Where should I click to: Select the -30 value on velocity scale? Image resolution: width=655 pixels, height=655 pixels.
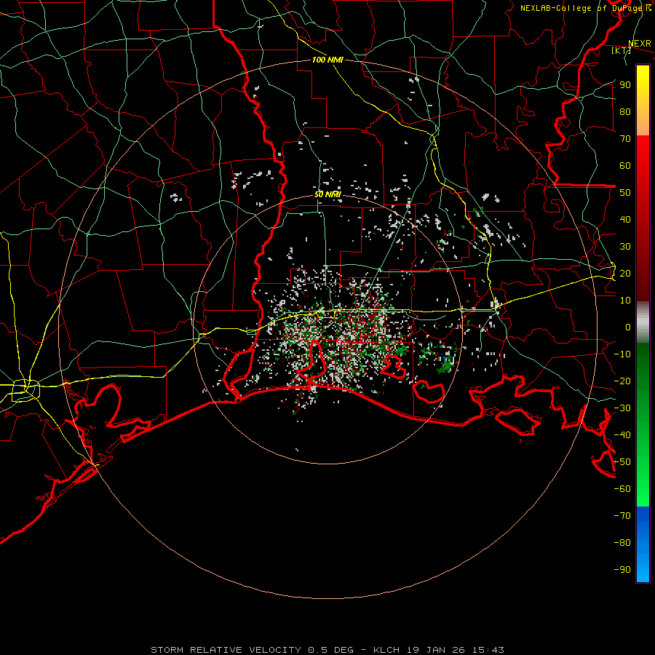pos(622,408)
